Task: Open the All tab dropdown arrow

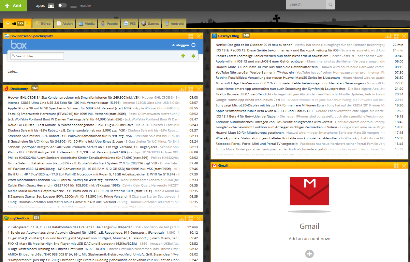Action: click(x=28, y=23)
